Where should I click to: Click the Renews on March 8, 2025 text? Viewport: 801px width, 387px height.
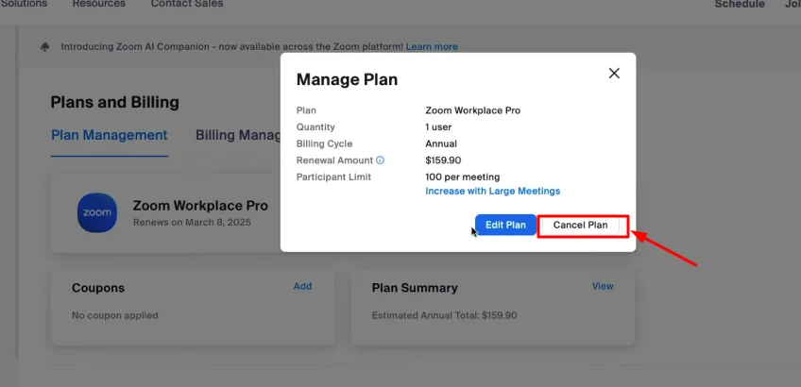click(x=192, y=223)
